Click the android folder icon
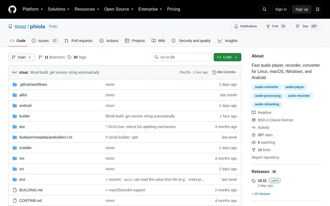This screenshot has width=330, height=206. 15,106
